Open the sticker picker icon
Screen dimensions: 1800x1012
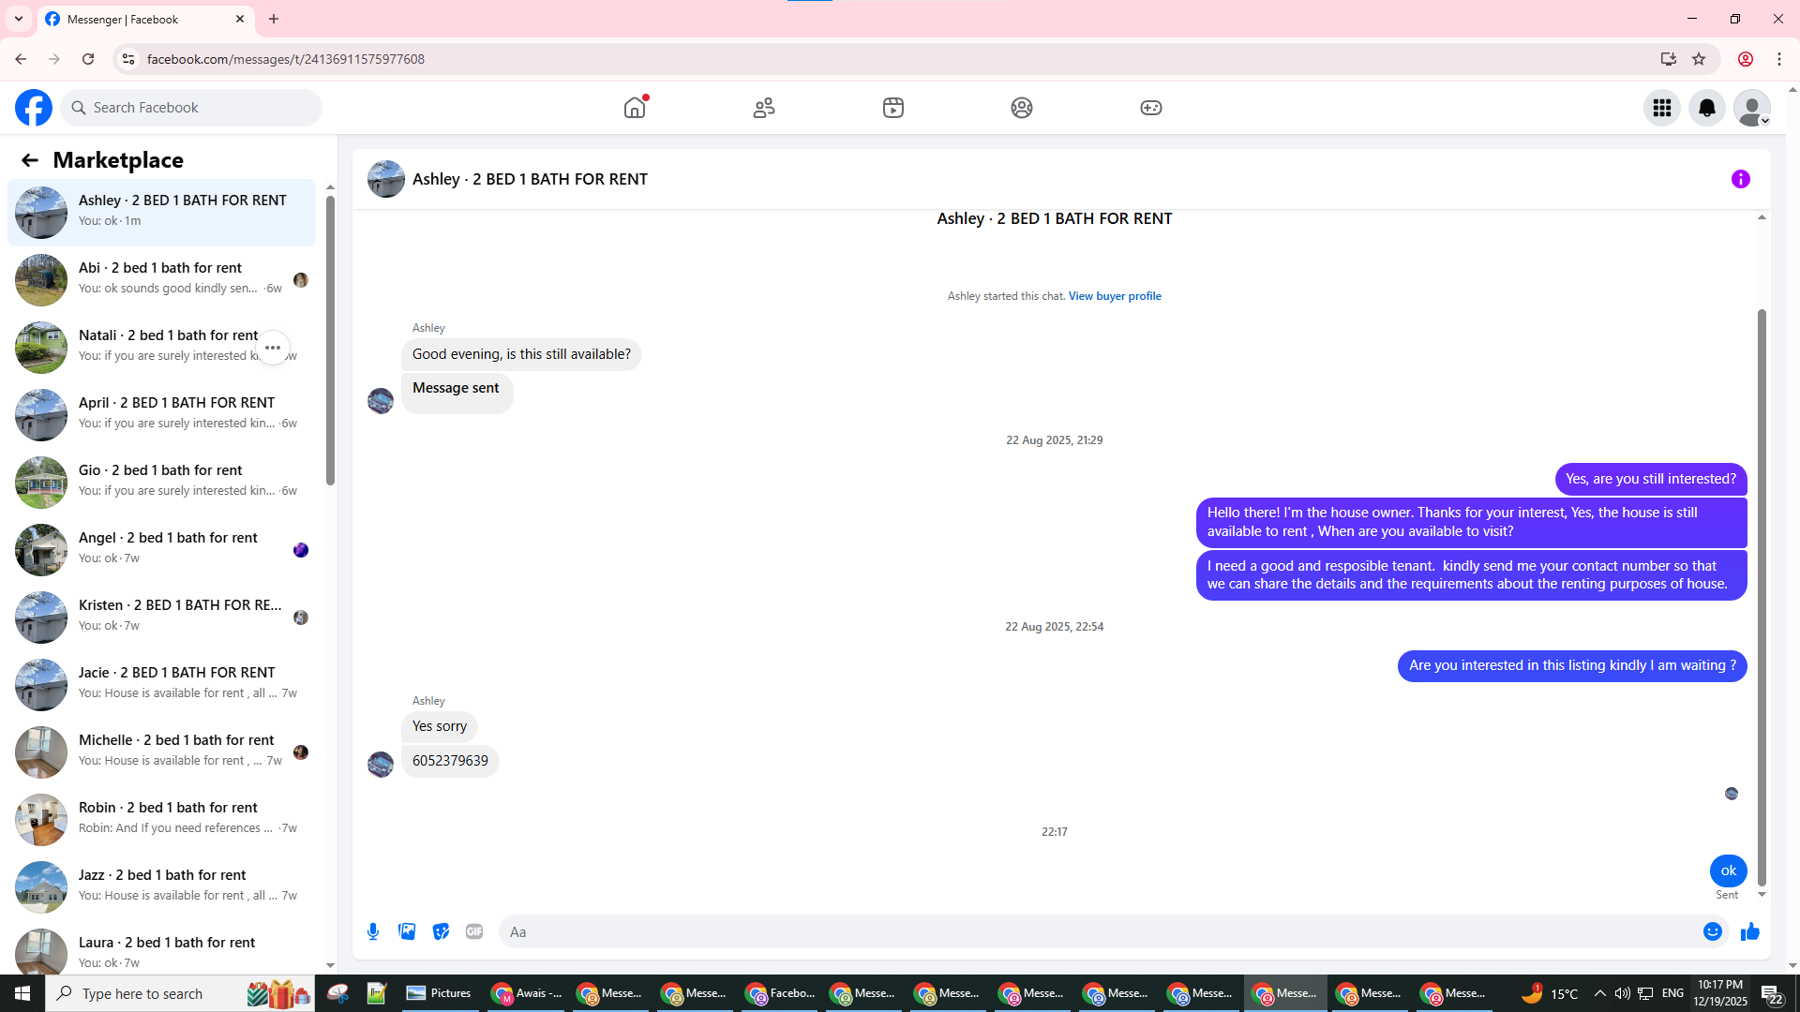[441, 931]
